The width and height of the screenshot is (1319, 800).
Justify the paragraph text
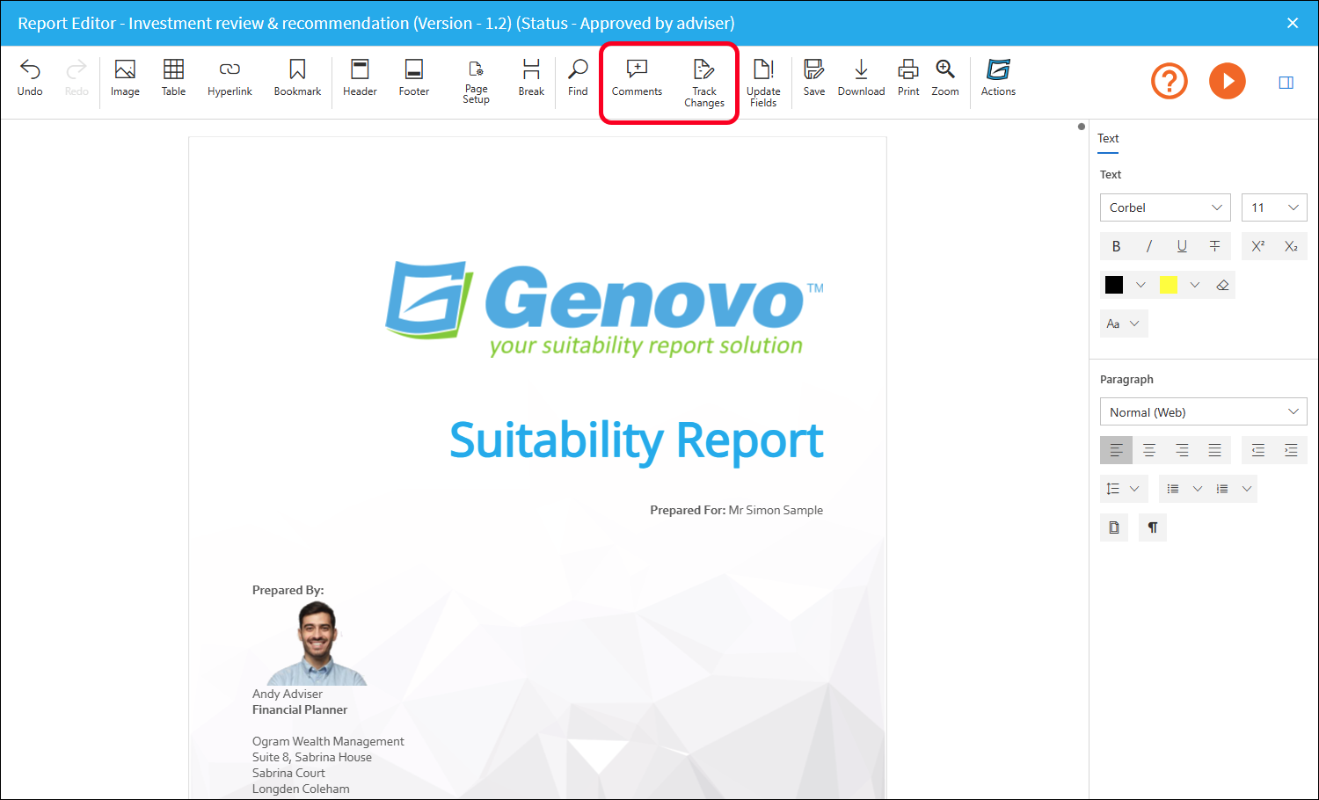(x=1214, y=450)
